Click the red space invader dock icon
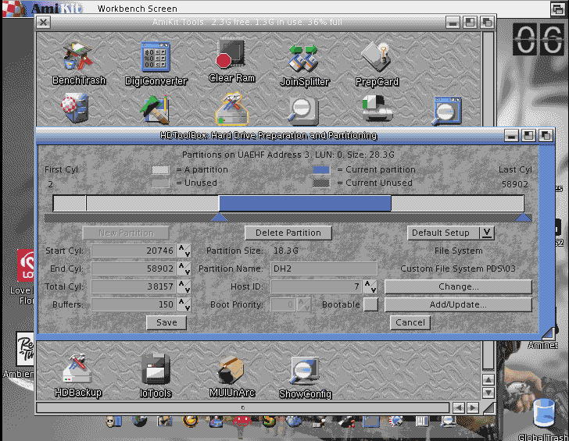 pos(242,421)
